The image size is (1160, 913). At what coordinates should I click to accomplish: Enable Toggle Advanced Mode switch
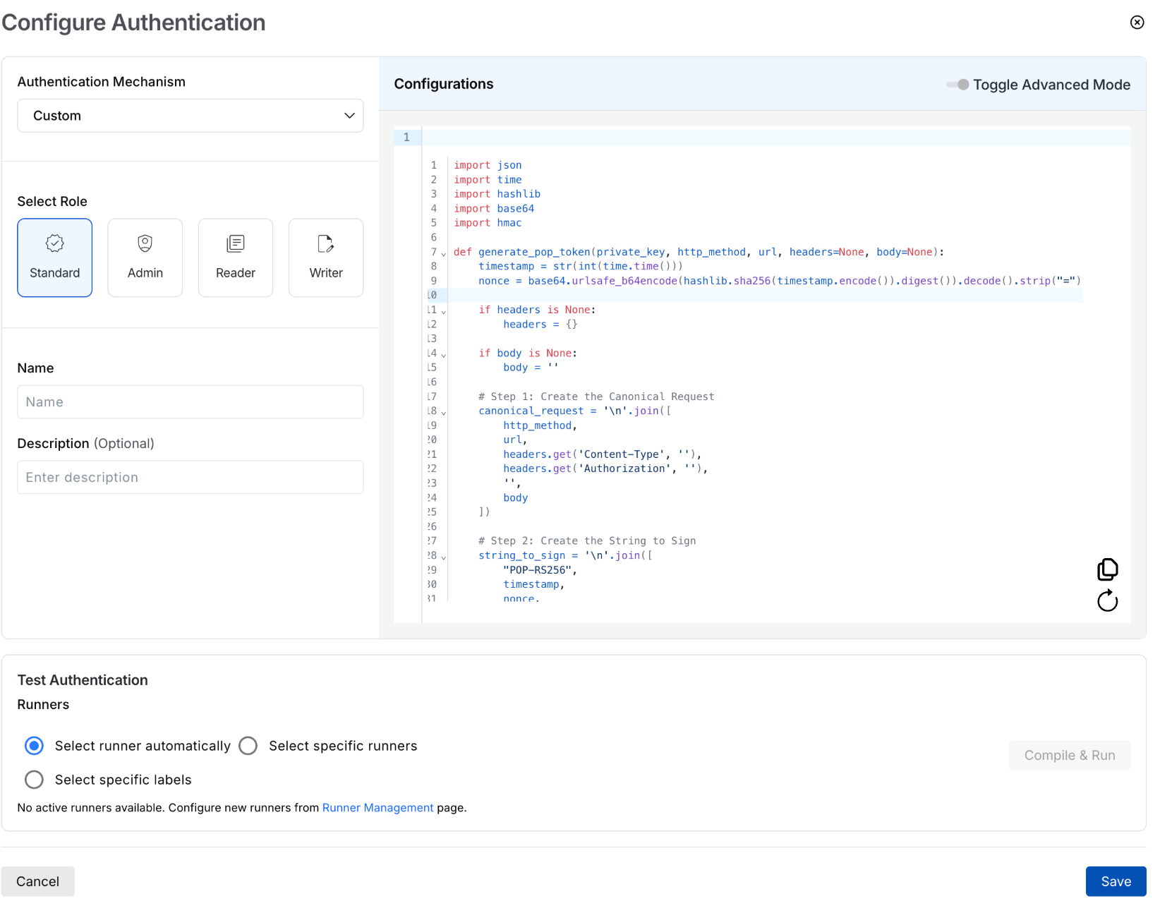click(958, 85)
